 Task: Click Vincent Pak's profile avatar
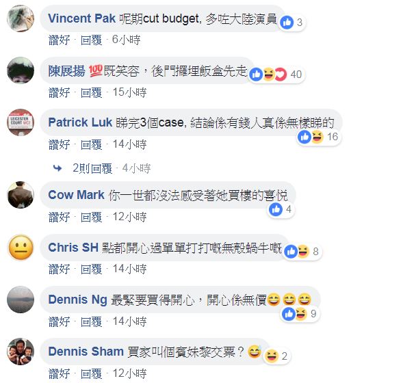(21, 18)
